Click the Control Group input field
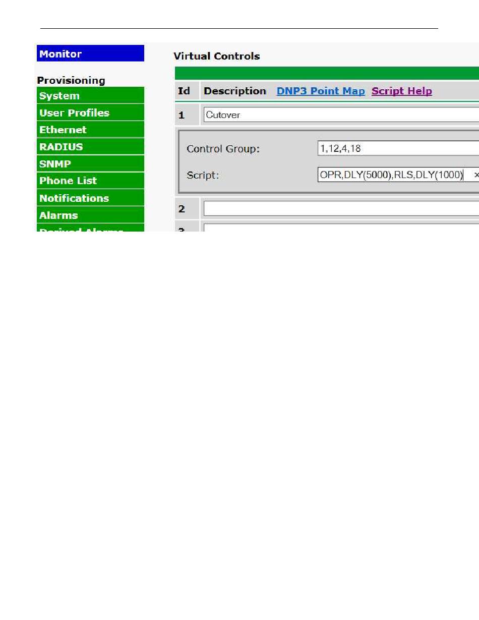The image size is (479, 620). [398, 148]
